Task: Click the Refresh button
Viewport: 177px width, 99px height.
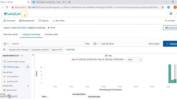Action: pos(170,44)
